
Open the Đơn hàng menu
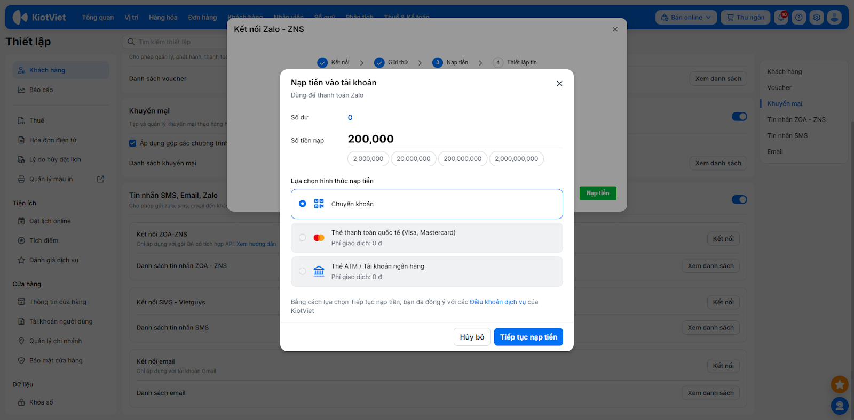[x=202, y=18]
